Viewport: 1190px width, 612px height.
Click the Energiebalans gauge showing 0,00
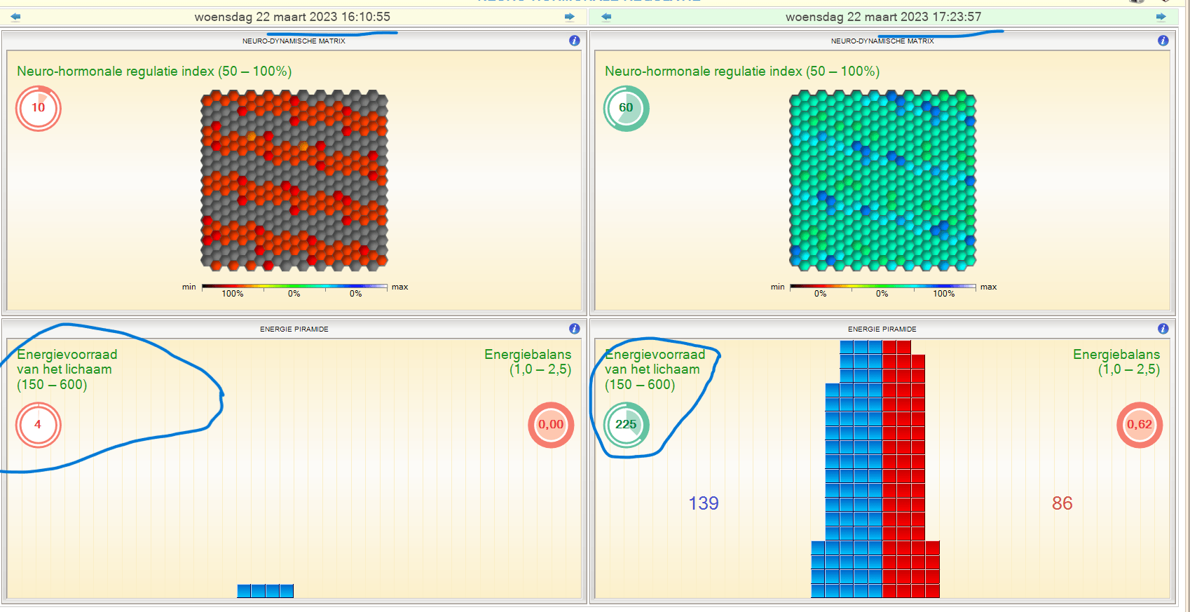click(x=551, y=425)
